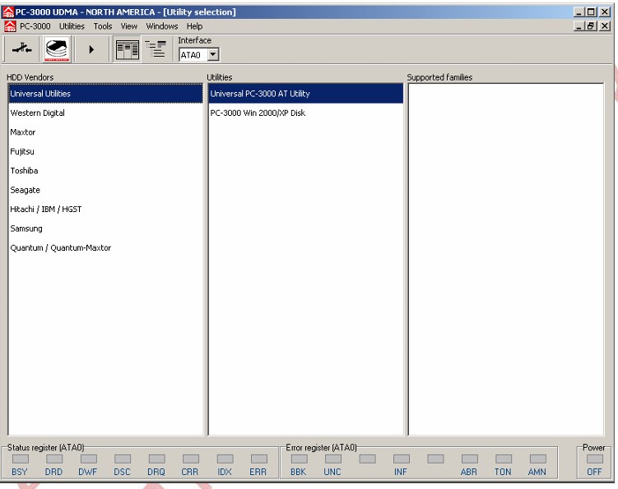Click the CRR status indicator
The height and width of the screenshot is (489, 618).
(191, 459)
